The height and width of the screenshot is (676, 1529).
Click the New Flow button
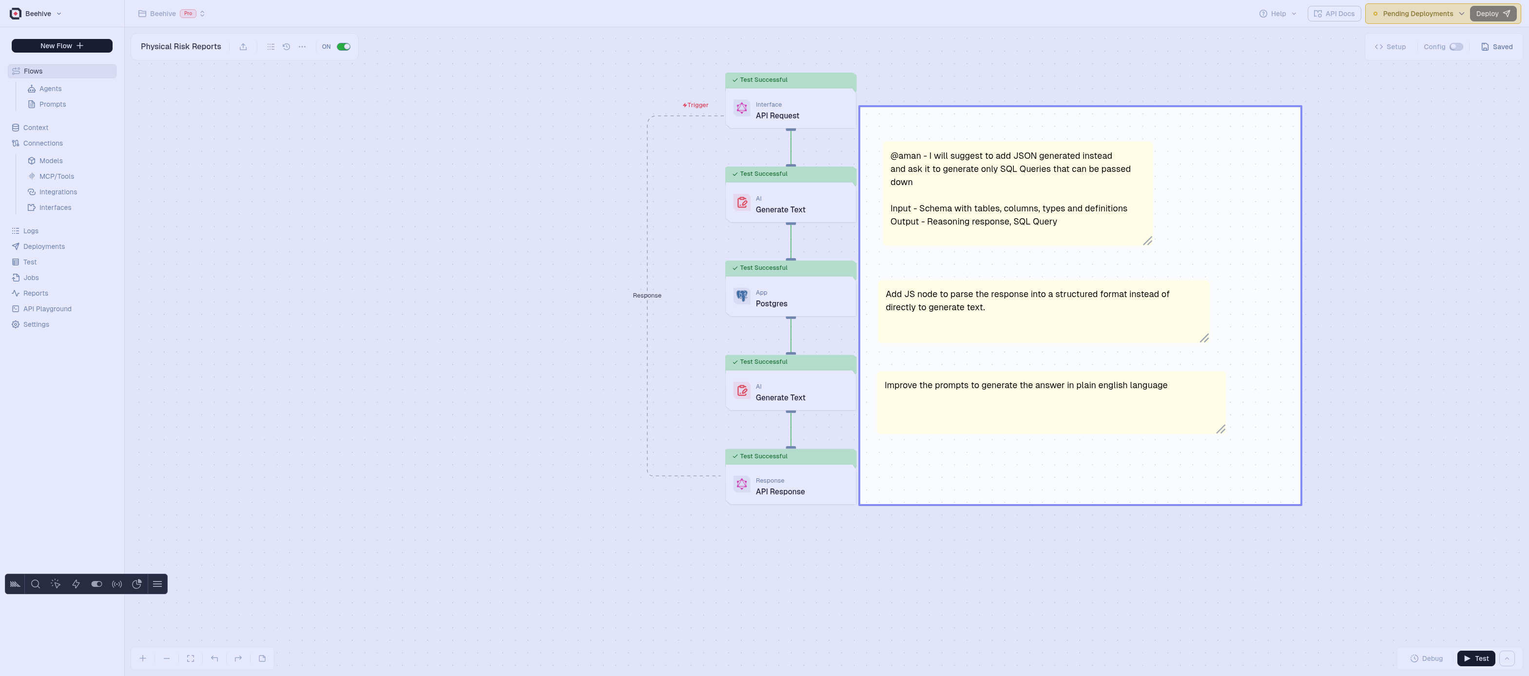pos(62,46)
